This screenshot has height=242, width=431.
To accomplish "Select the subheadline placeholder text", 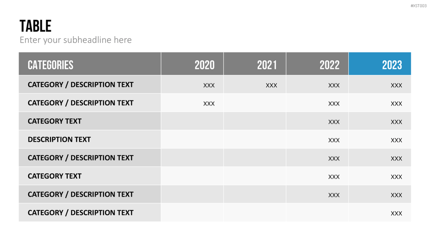I will point(76,40).
